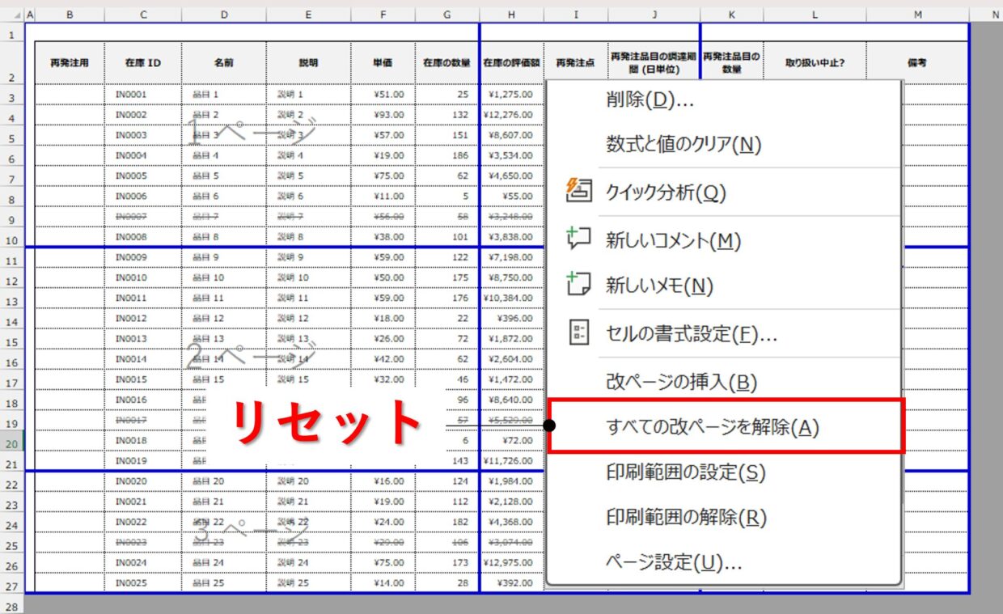Select column M header

click(x=917, y=15)
